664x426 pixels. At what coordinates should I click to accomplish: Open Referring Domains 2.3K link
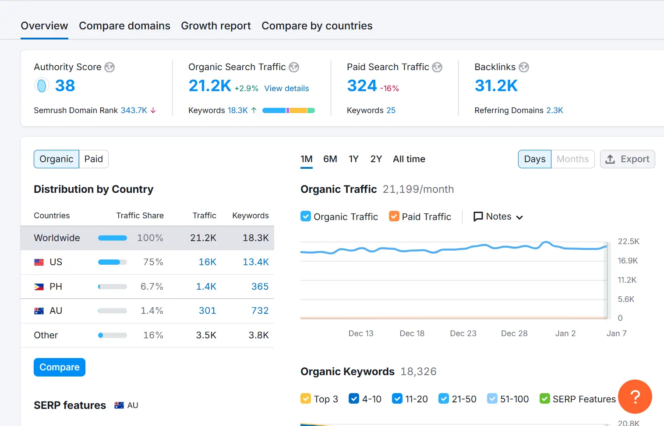pos(555,110)
